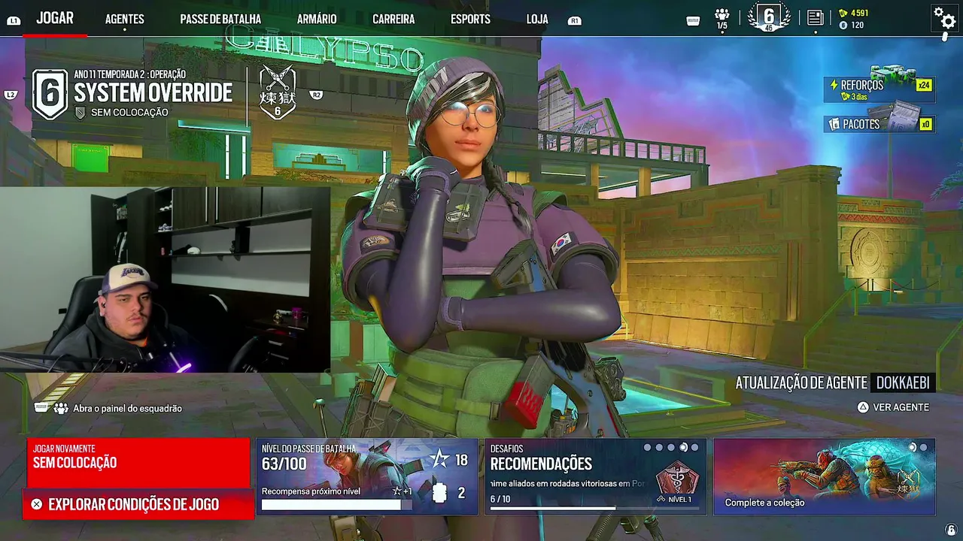The width and height of the screenshot is (963, 541).
Task: Open the Agentes tab
Action: coord(125,19)
